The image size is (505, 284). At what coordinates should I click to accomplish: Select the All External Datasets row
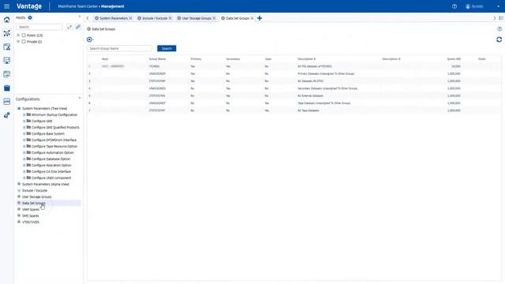[x=294, y=95]
